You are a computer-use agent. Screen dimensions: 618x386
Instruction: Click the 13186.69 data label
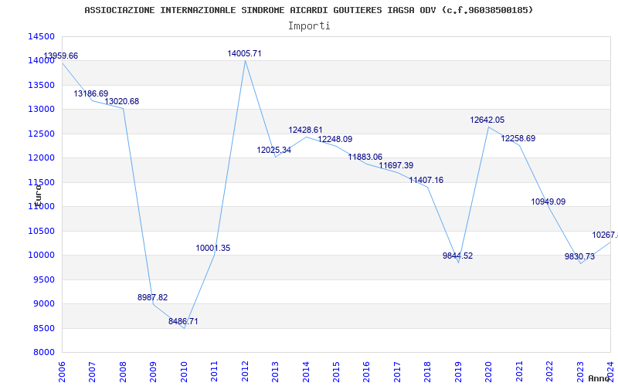(90, 93)
